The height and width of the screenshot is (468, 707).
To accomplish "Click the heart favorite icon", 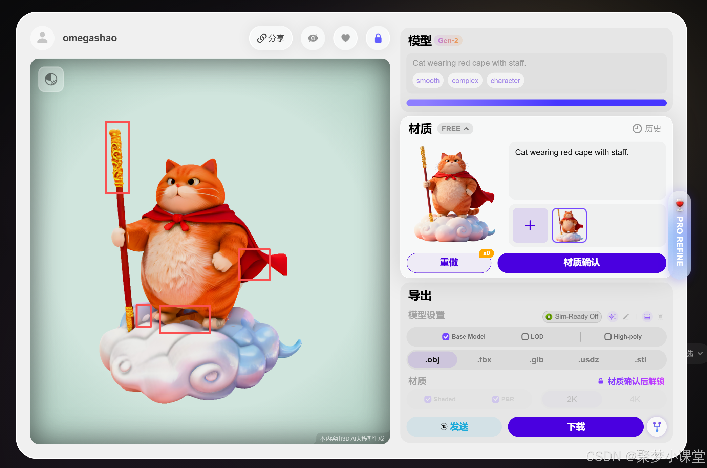I will [x=345, y=38].
